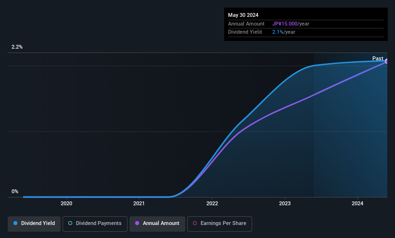Click the 2023 x-axis label
395x238 pixels.
(x=285, y=203)
